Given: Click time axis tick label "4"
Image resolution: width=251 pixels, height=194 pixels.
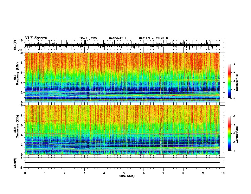Looking at the screenshot, I should (x=104, y=173).
